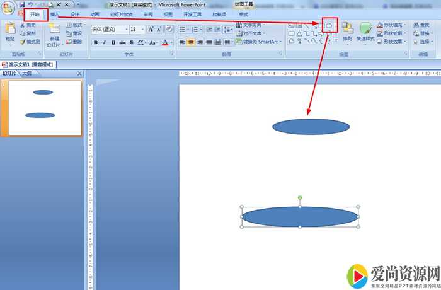Select slide 1 thumbnail in the panel

(43, 108)
